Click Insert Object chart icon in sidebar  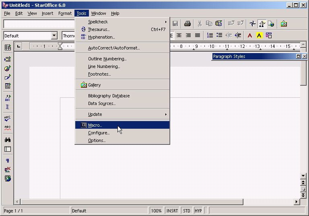[8, 68]
